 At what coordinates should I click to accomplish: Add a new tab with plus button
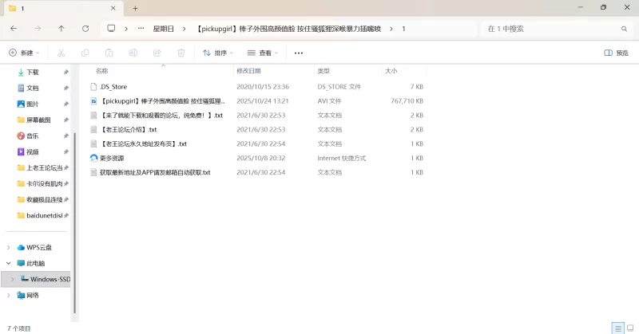click(x=136, y=8)
